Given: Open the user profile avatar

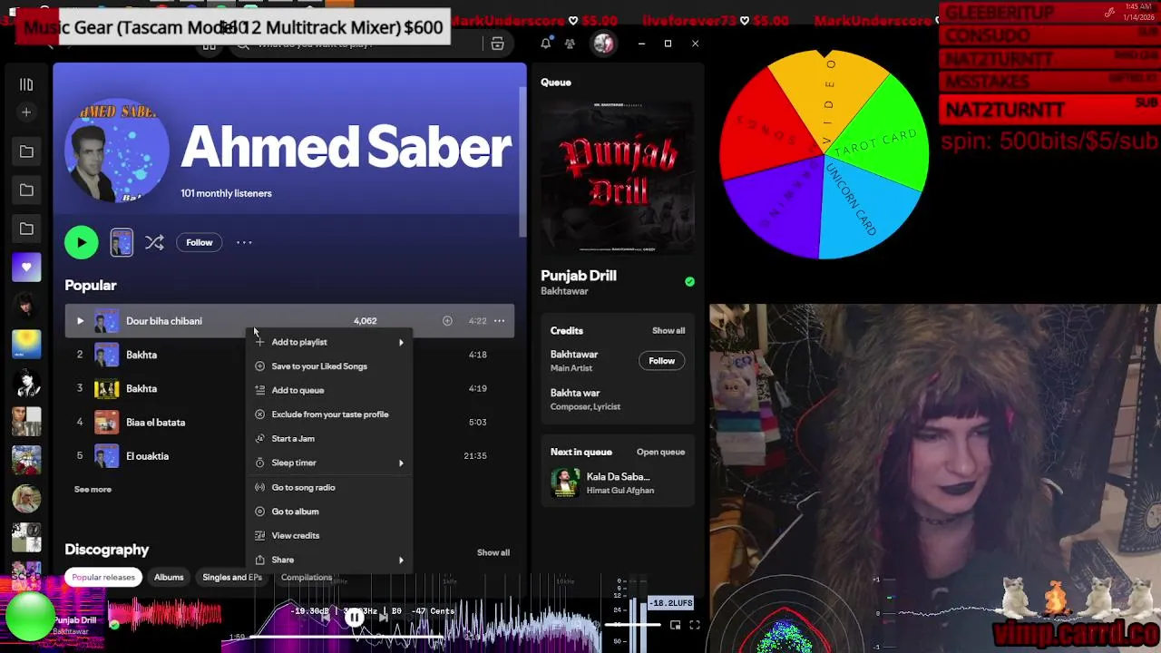Looking at the screenshot, I should [604, 44].
